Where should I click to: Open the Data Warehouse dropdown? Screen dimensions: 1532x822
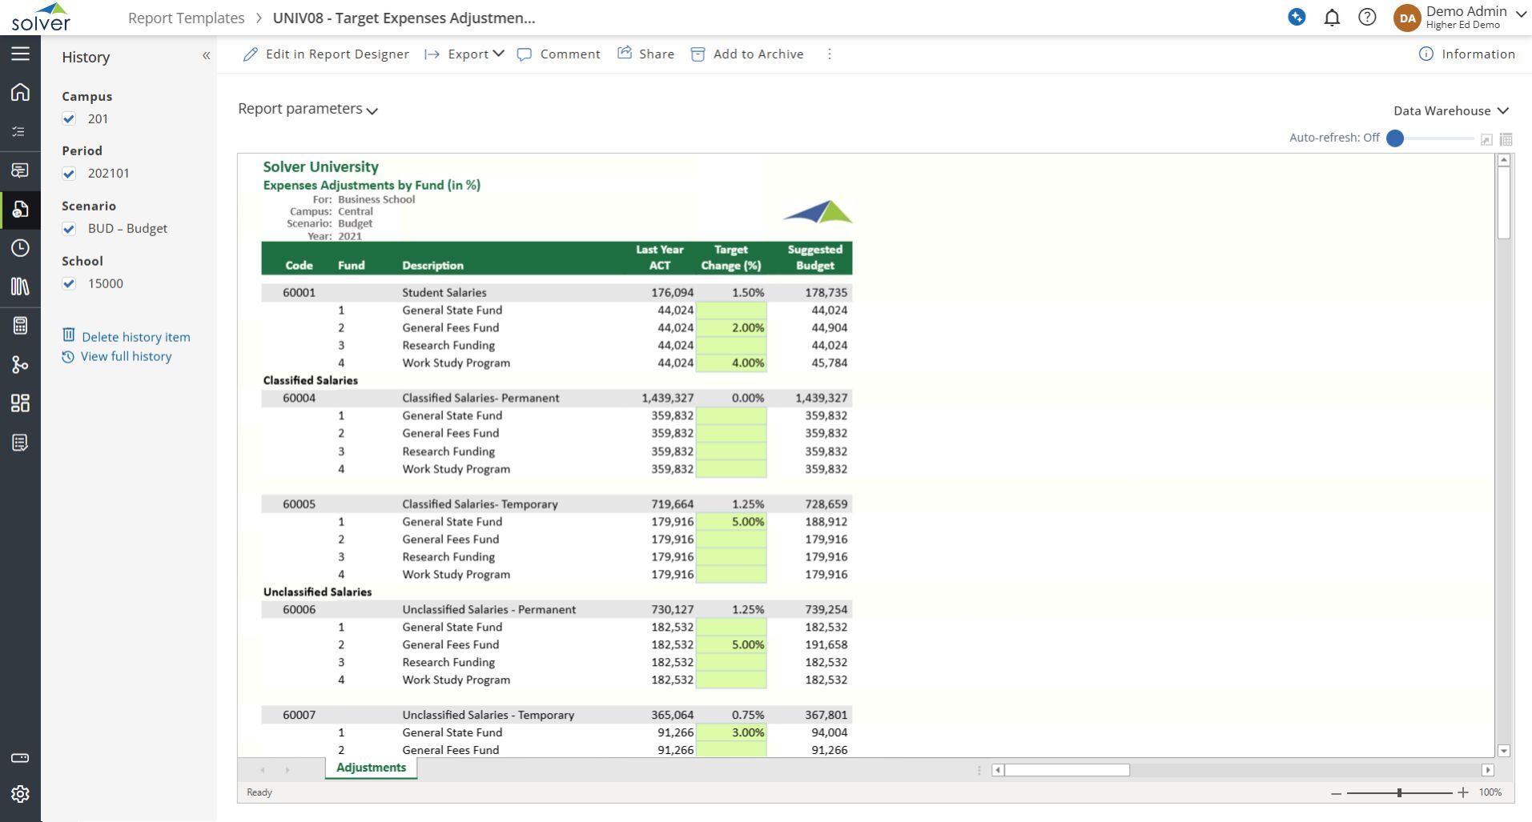(x=1450, y=110)
